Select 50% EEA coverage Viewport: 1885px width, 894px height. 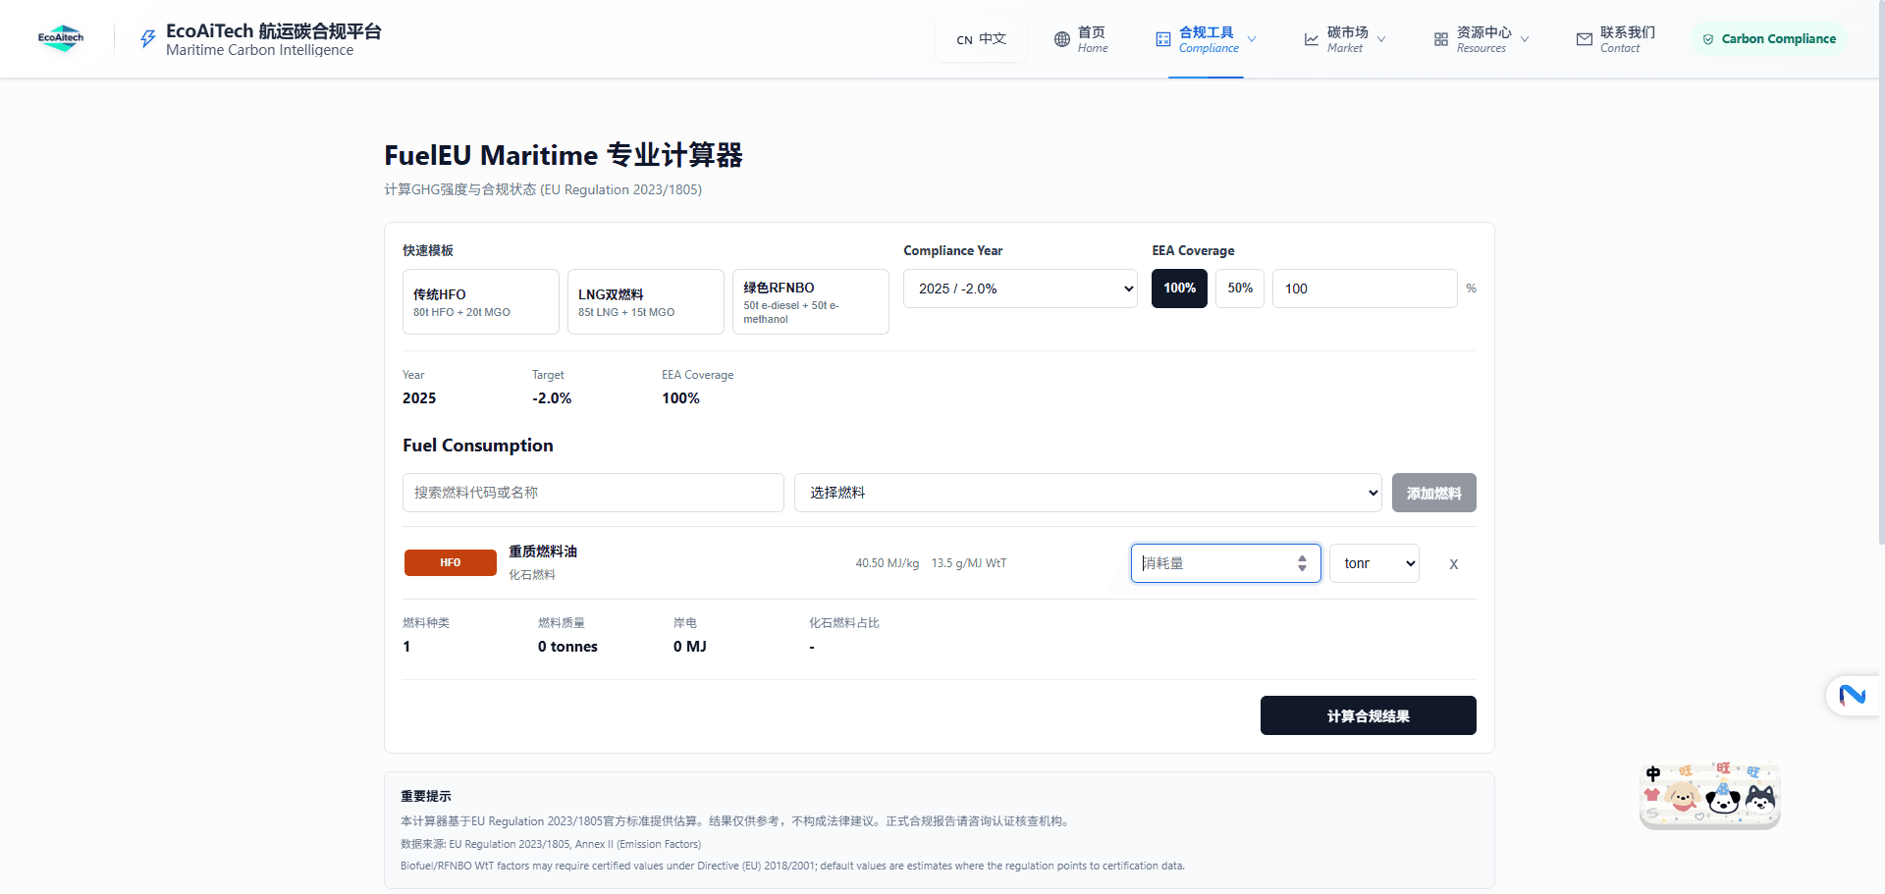(1240, 289)
